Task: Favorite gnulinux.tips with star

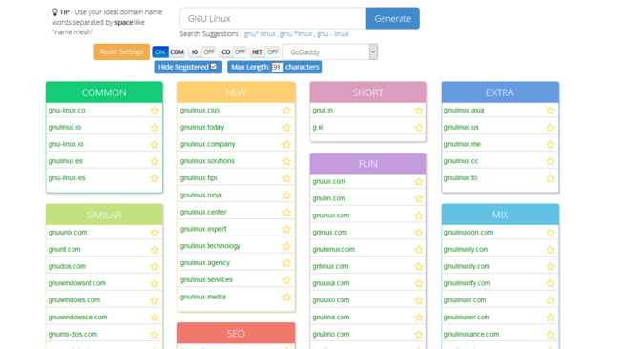Action: 287,178
